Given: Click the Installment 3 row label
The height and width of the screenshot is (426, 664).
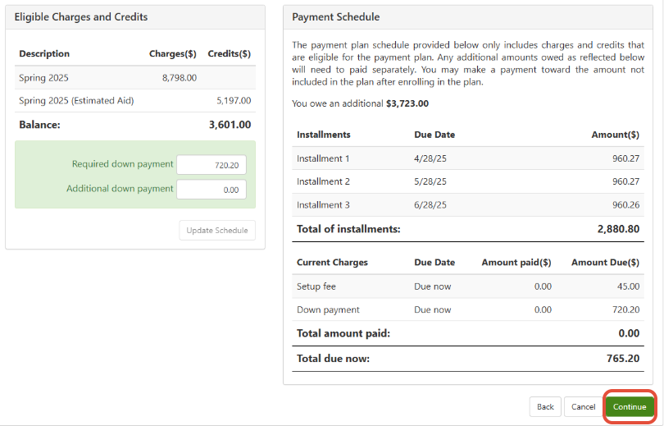Looking at the screenshot, I should pyautogui.click(x=323, y=204).
